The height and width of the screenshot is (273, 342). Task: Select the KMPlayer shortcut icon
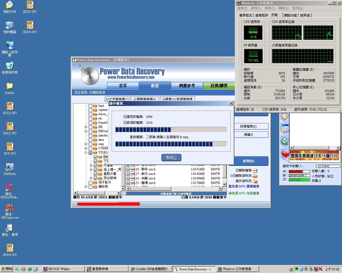tap(10, 169)
